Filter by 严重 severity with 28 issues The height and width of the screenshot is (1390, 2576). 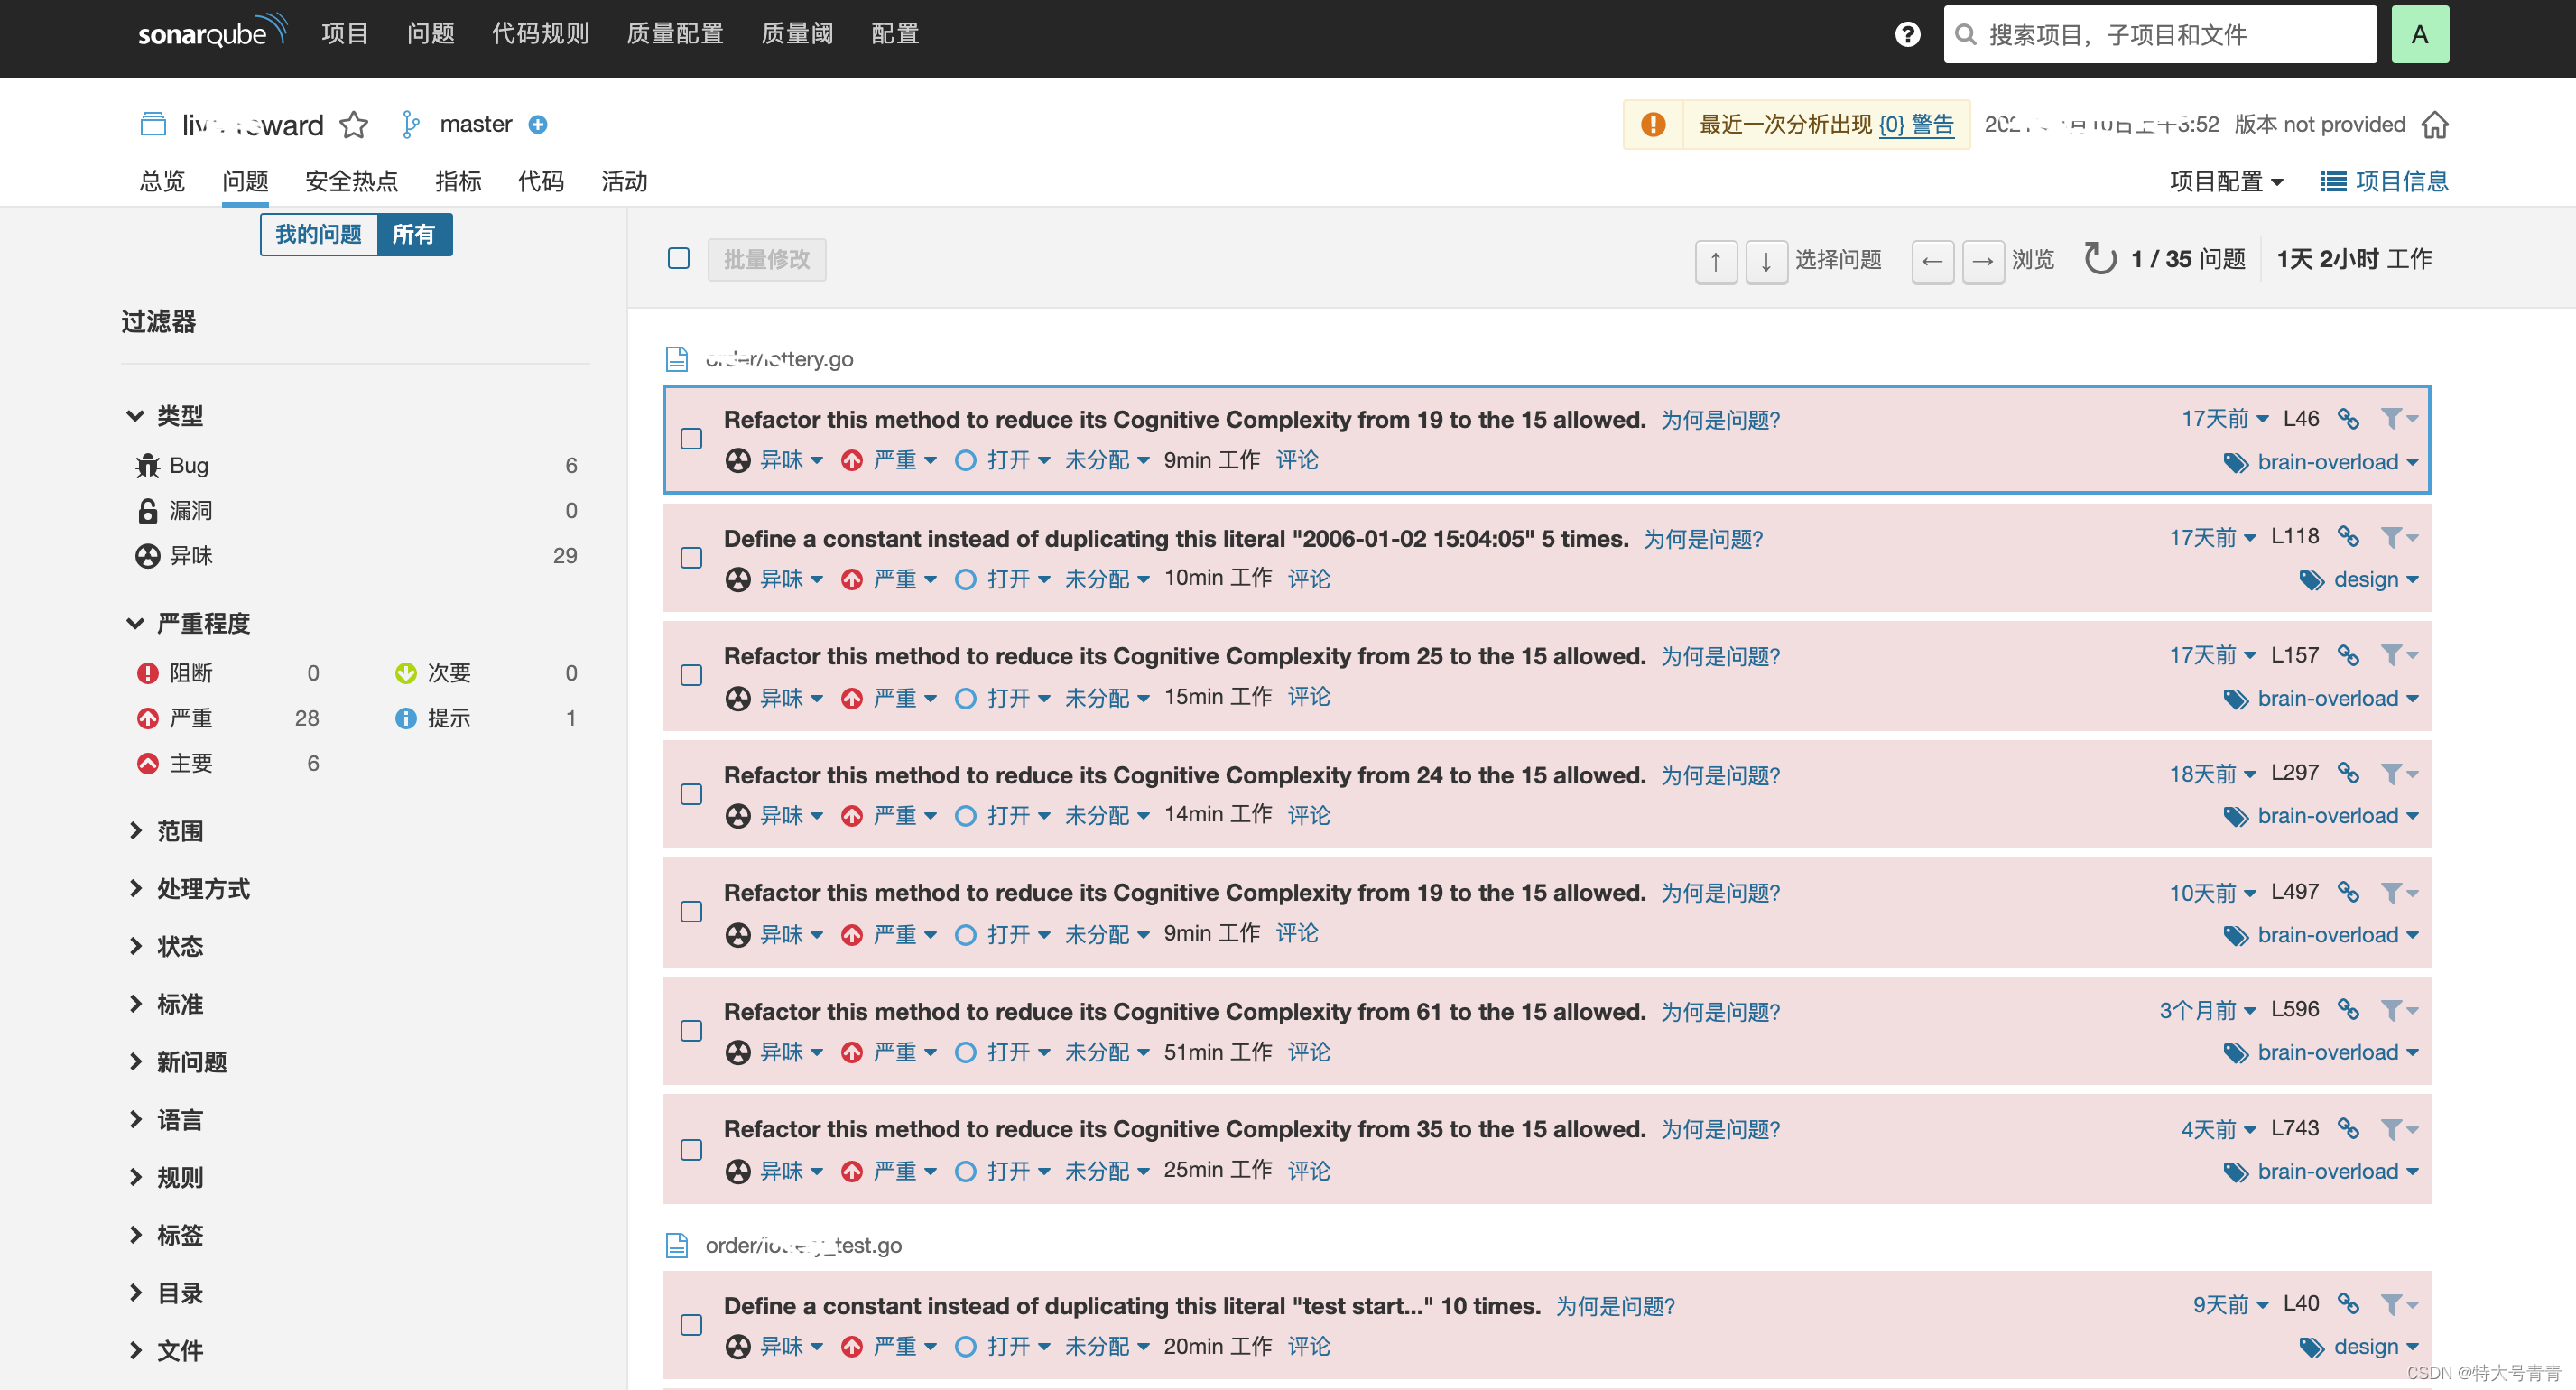(228, 718)
